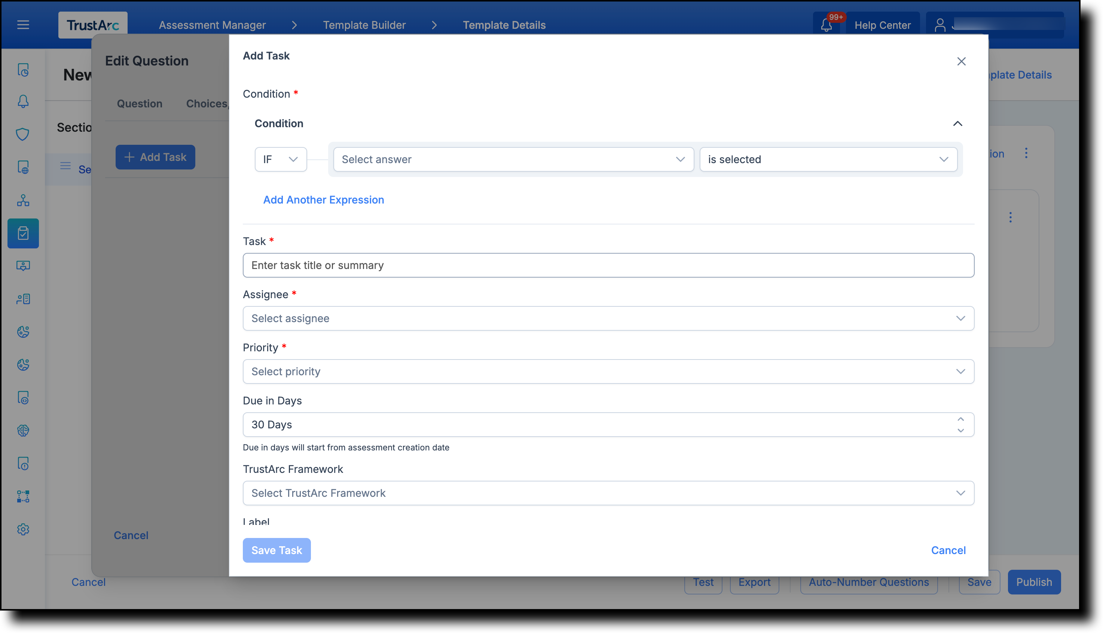The height and width of the screenshot is (633, 1103).
Task: Open the sidebar document-info icon
Action: (23, 464)
